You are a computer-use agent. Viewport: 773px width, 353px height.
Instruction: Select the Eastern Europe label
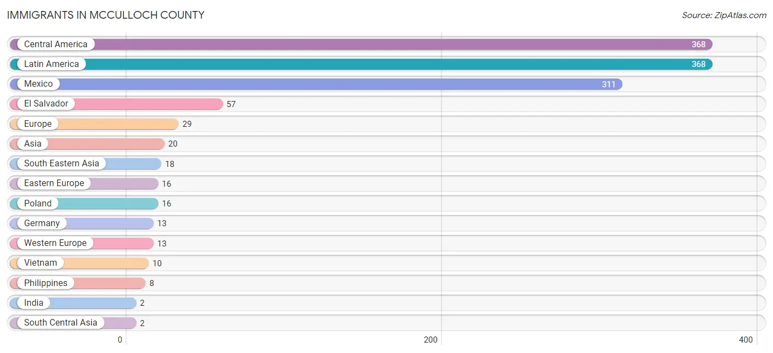[x=54, y=183]
